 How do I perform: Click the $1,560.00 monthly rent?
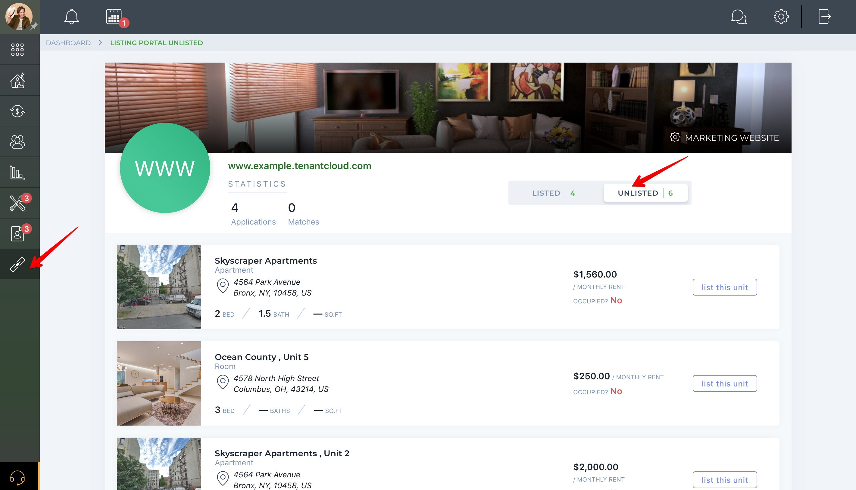coord(595,274)
